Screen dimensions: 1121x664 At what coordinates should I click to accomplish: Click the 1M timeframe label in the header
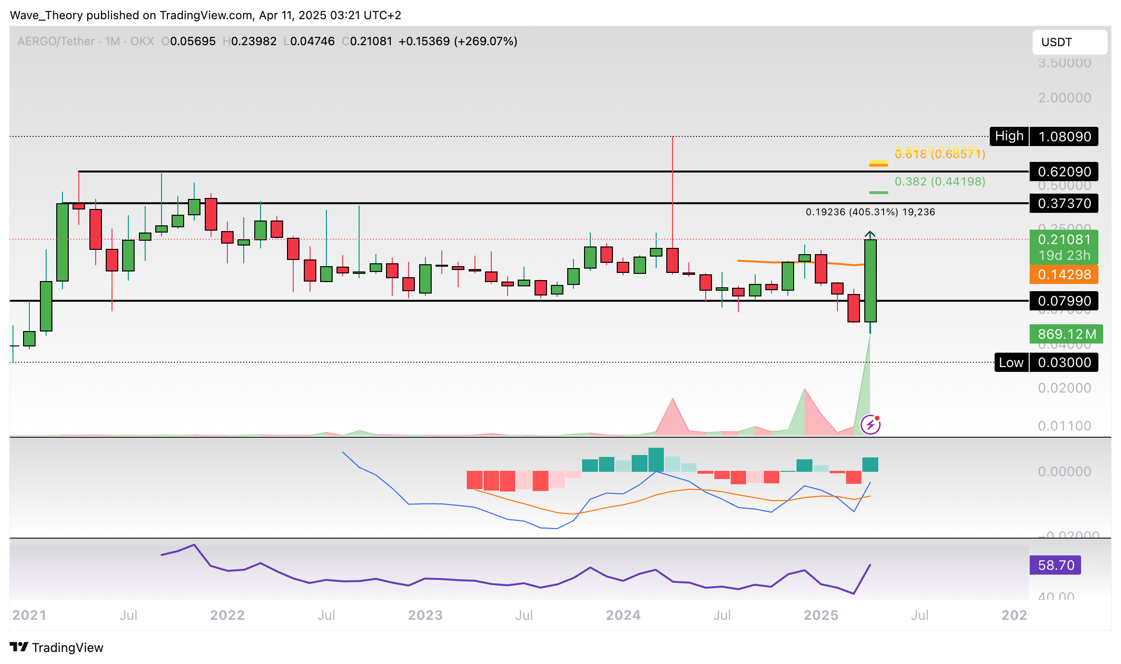pos(112,41)
